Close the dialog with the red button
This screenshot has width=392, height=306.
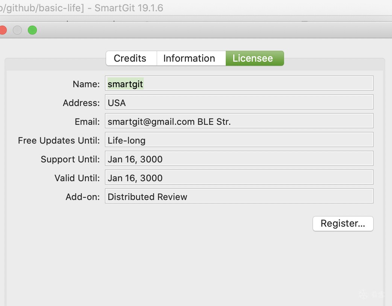coord(2,30)
